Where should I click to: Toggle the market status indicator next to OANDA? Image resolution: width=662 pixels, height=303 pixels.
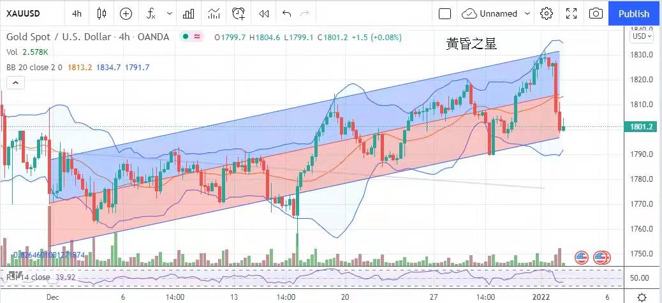(x=186, y=37)
